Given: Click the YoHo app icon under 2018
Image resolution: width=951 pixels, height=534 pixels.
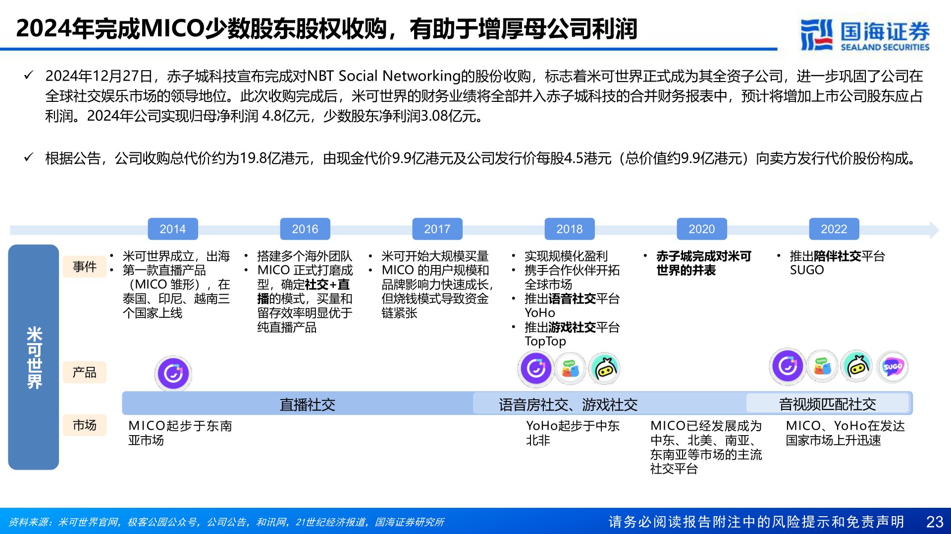Looking at the screenshot, I should [570, 368].
